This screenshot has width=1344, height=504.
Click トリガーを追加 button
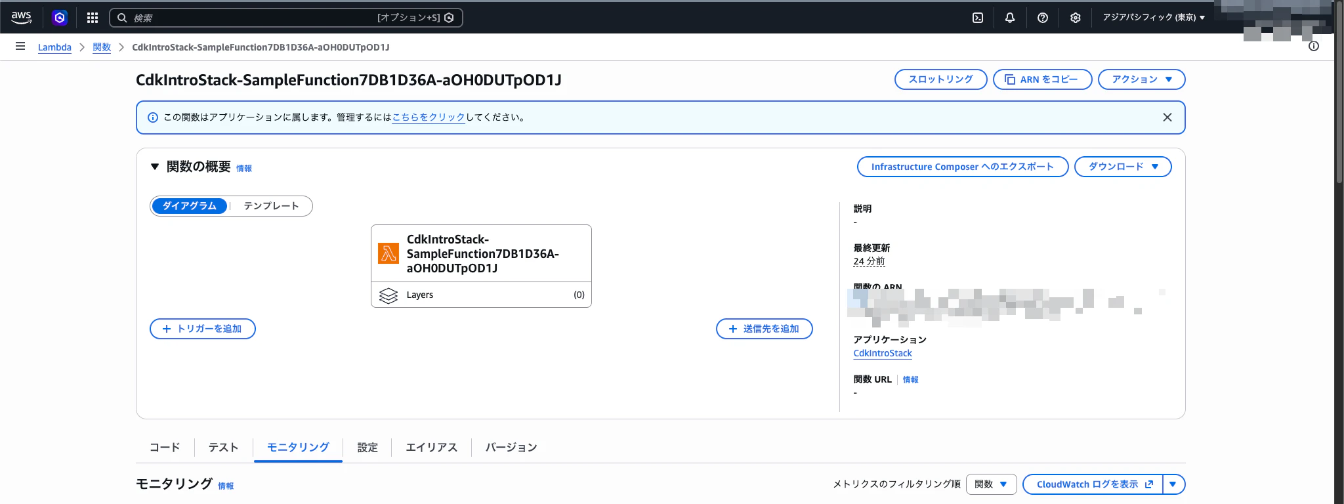click(203, 329)
